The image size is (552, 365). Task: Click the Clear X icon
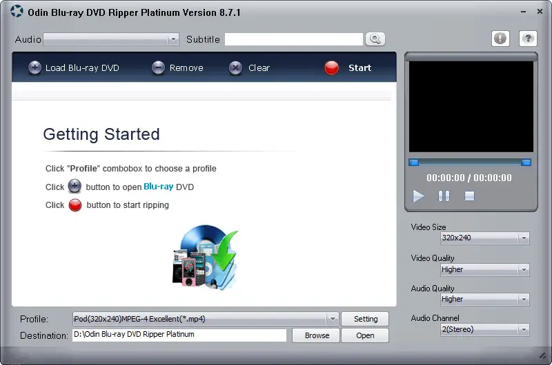point(235,67)
